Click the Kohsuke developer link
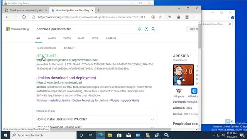This screenshot has width=247, height=139. (x=192, y=102)
